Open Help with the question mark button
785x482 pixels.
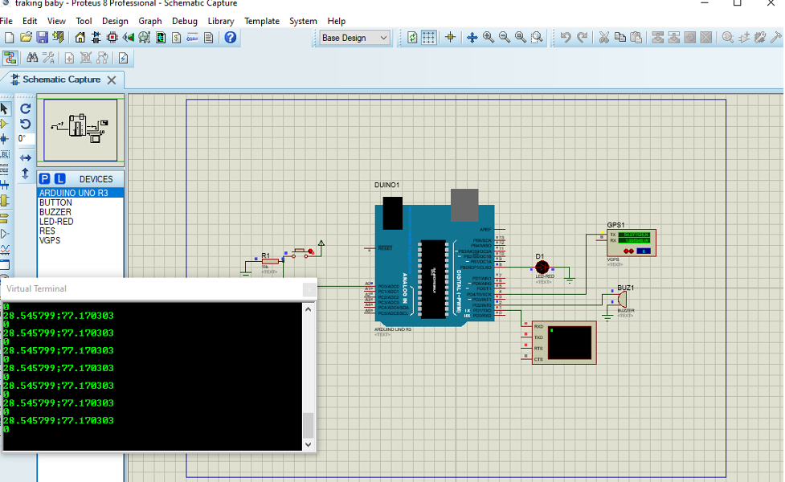(x=231, y=37)
